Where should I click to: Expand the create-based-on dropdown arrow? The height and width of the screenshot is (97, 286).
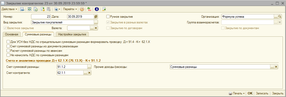point(59,9)
